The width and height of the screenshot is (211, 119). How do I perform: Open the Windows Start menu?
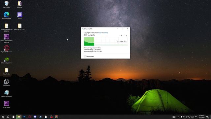pyautogui.click(x=3, y=117)
